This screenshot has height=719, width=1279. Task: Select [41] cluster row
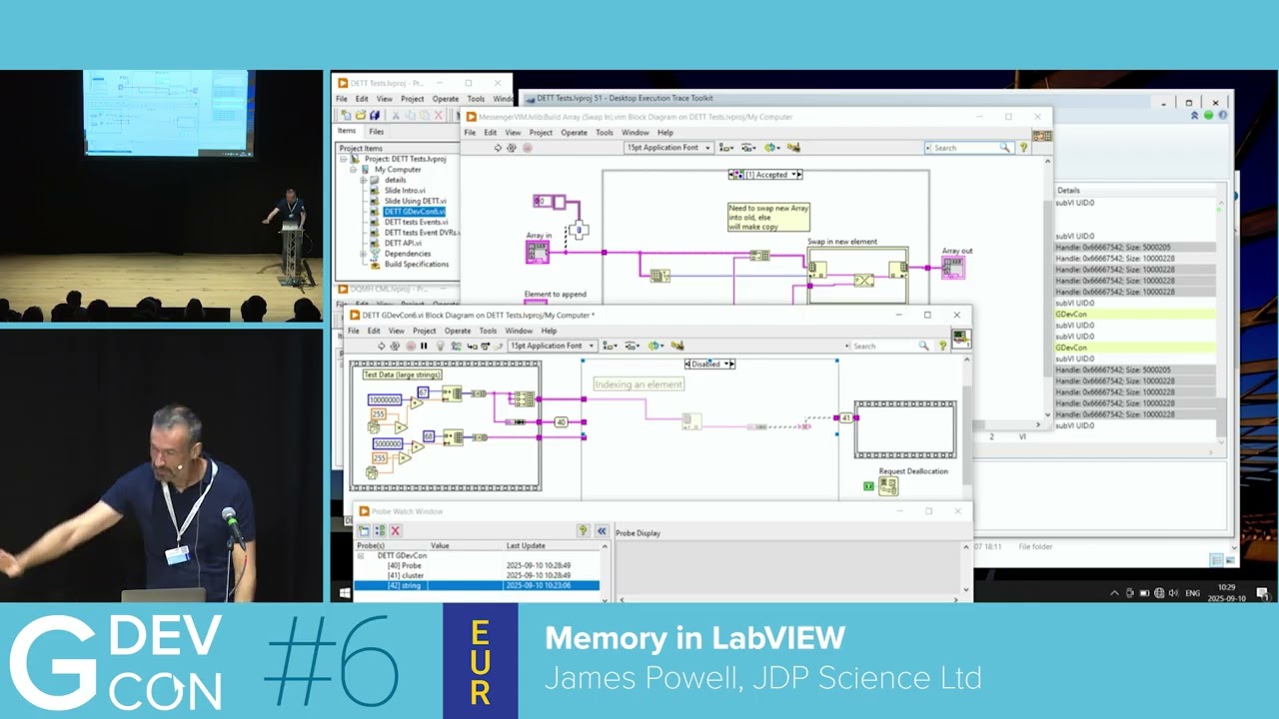coord(478,575)
